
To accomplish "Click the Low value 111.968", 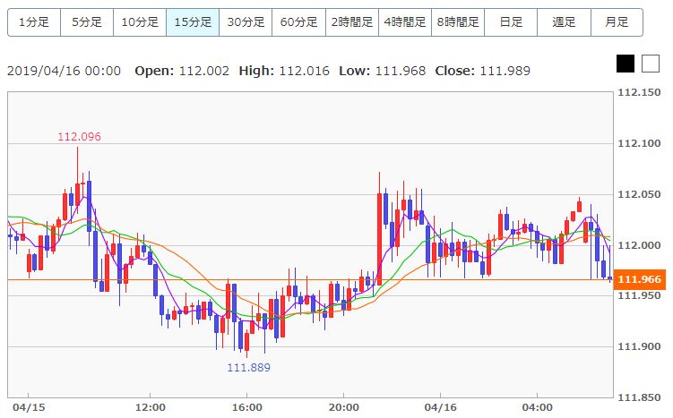I will pyautogui.click(x=401, y=71).
